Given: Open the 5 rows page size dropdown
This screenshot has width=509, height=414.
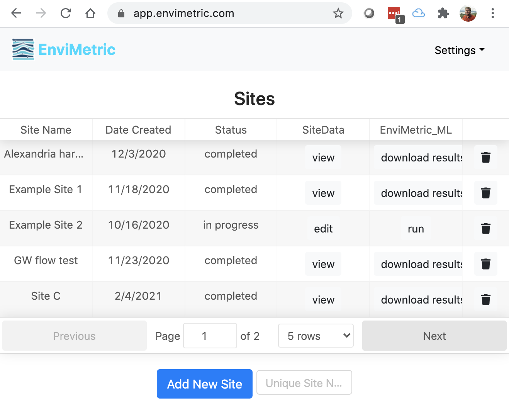Looking at the screenshot, I should coord(316,336).
